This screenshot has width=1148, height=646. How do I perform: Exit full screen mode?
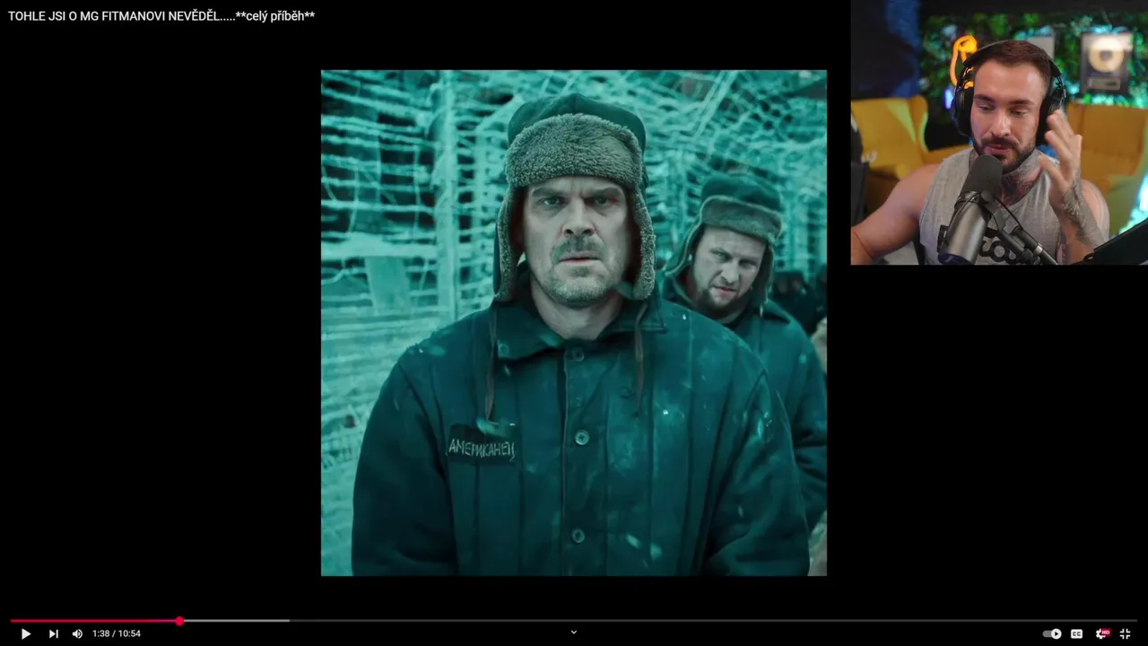pyautogui.click(x=1125, y=633)
